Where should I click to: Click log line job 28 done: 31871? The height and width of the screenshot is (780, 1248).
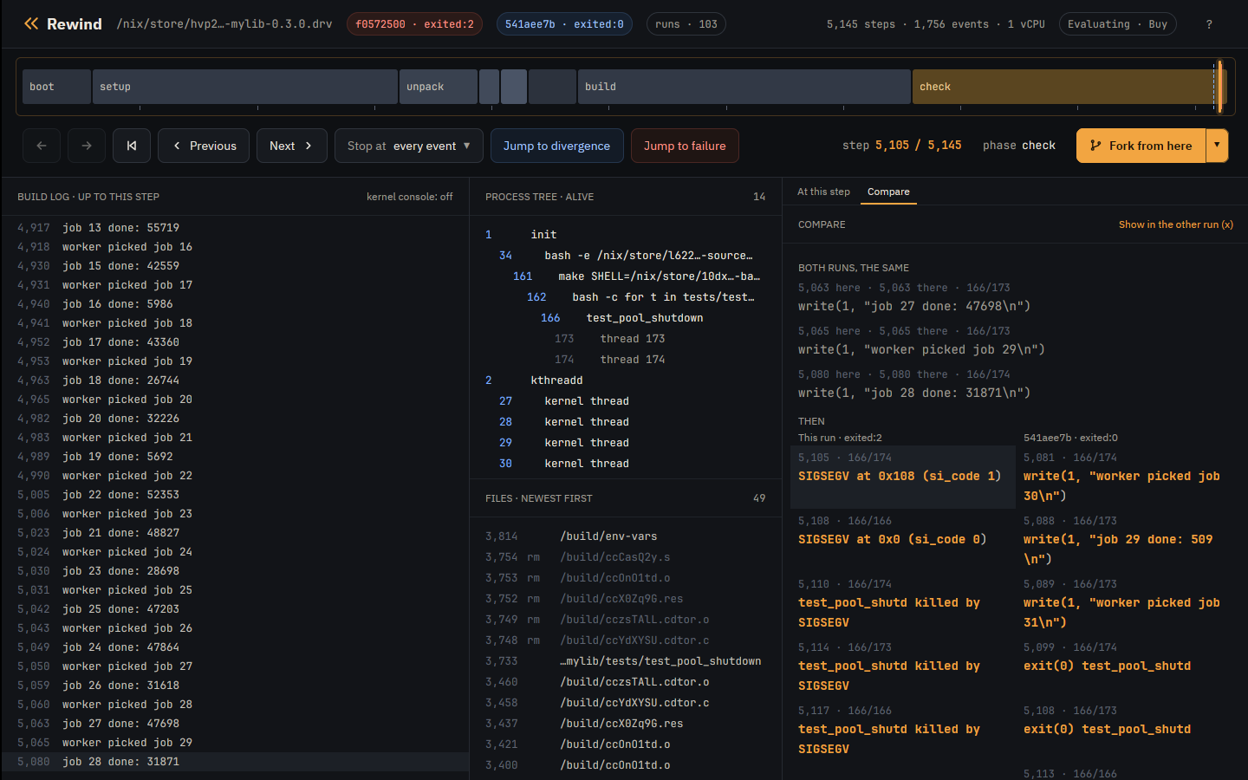point(235,762)
